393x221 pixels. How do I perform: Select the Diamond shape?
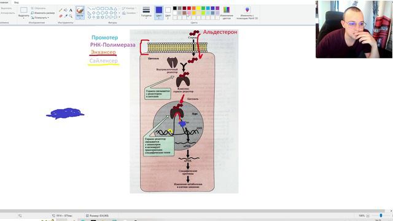point(94,13)
